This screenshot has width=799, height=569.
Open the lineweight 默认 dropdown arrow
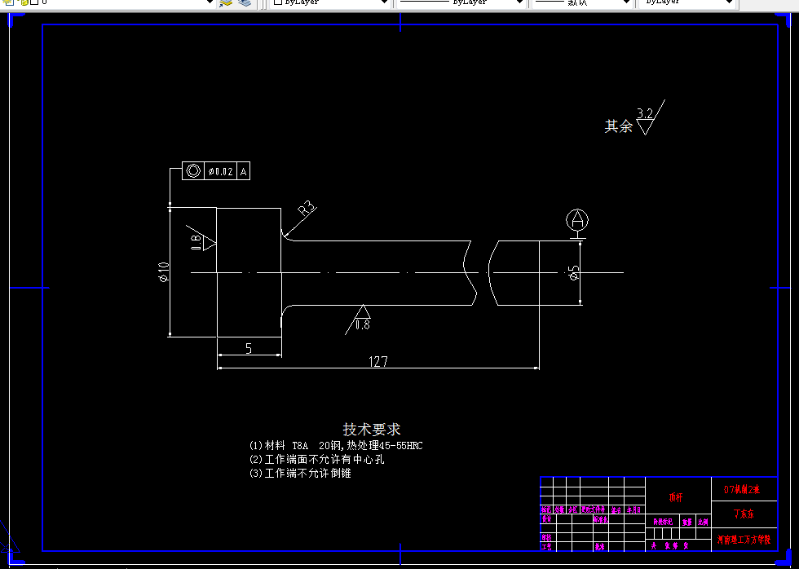click(627, 2)
